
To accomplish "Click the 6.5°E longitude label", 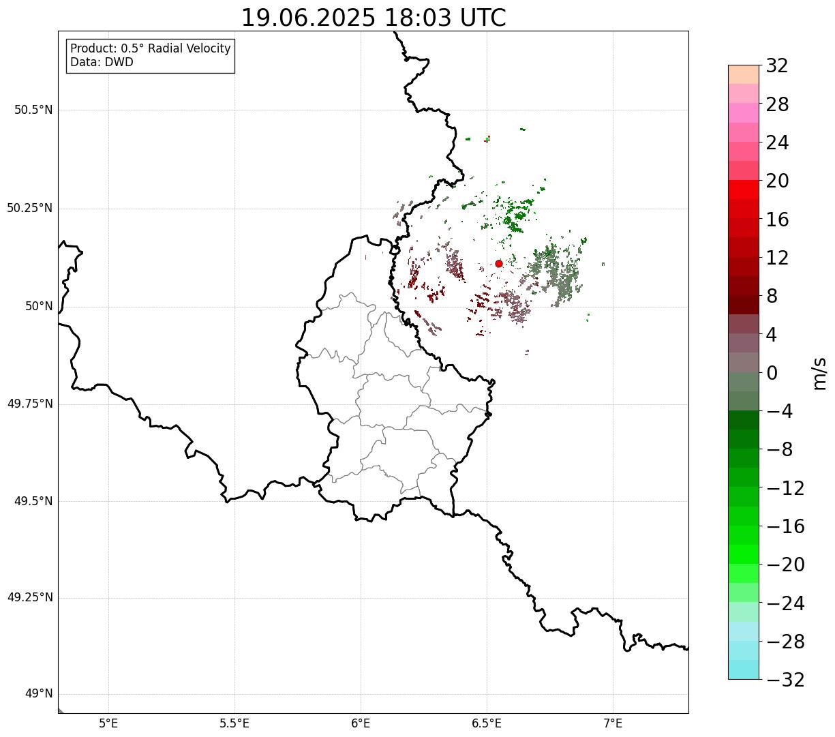I will point(487,723).
